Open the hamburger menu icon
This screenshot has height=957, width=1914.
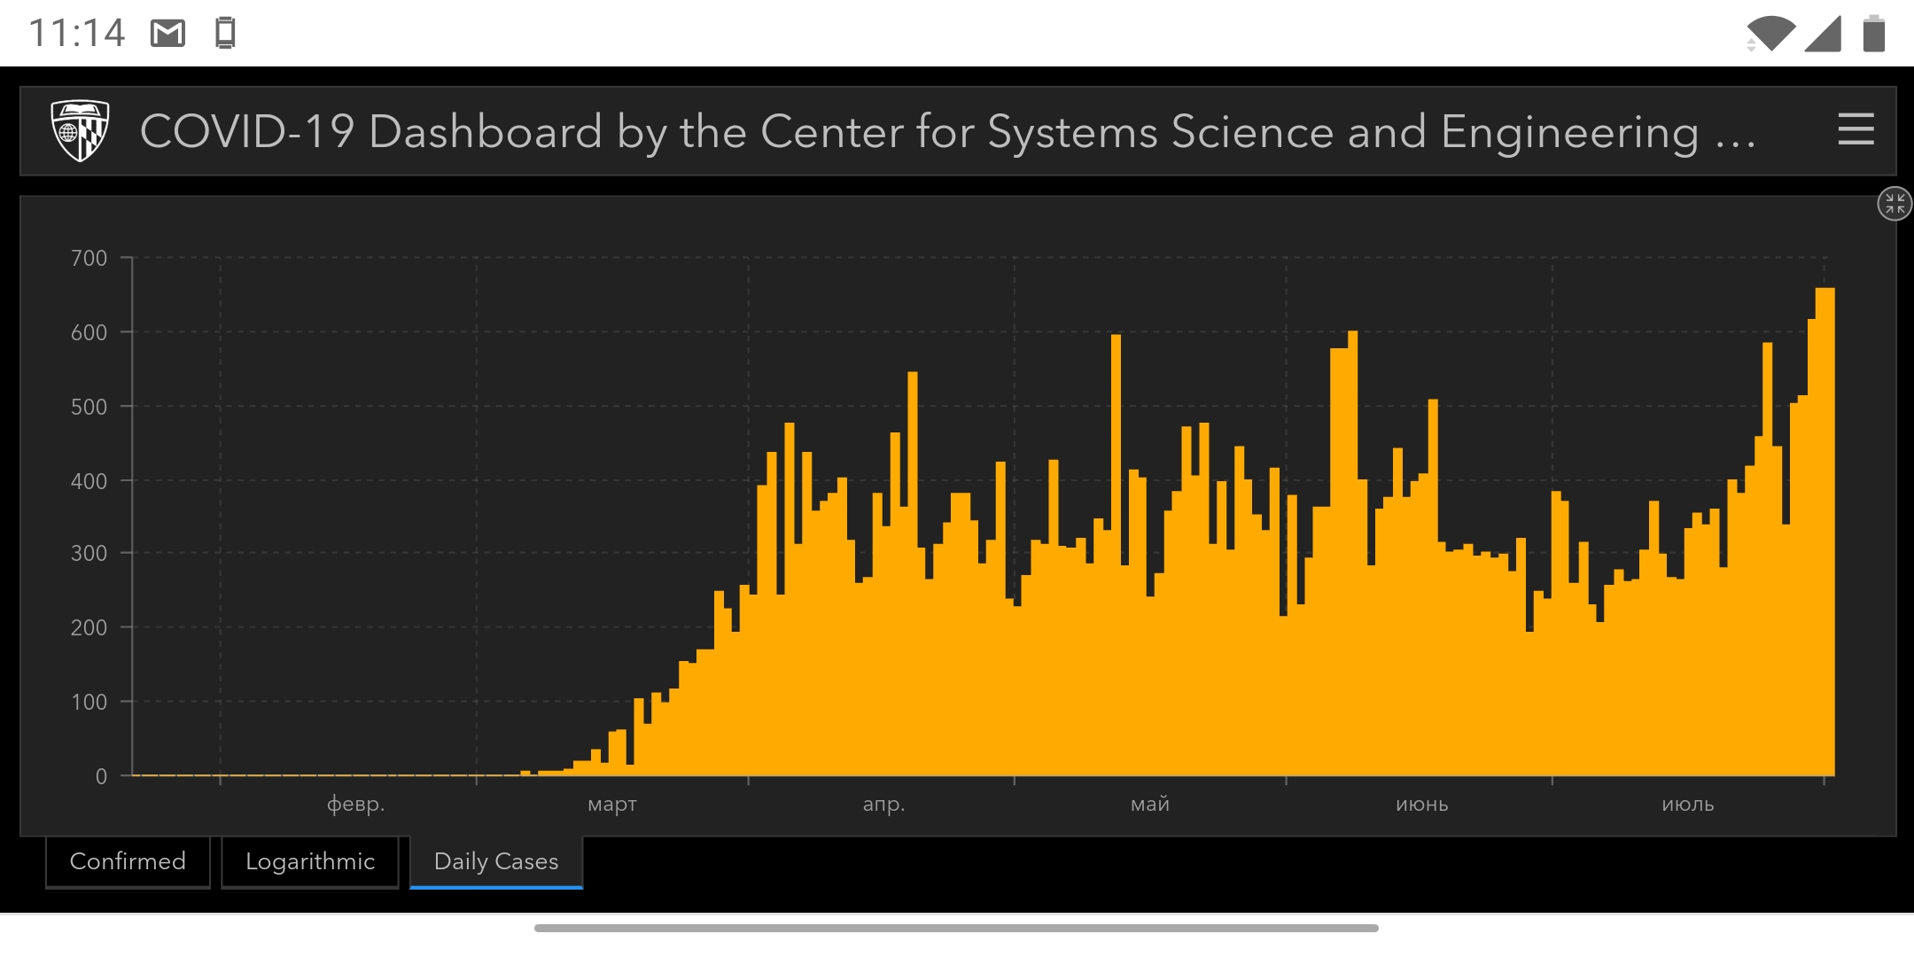(x=1856, y=130)
